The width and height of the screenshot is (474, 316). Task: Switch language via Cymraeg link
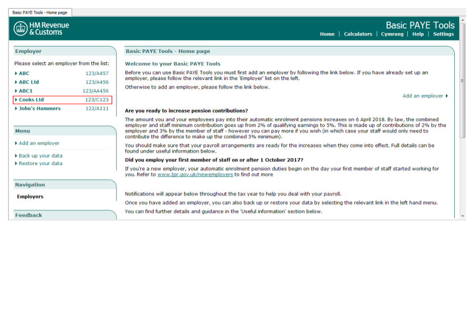tap(392, 34)
